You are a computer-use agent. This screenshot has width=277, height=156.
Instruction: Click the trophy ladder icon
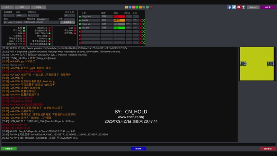pyautogui.click(x=243, y=7)
